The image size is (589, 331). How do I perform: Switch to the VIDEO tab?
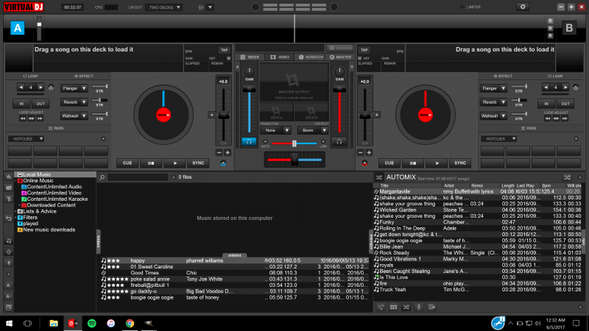point(280,57)
